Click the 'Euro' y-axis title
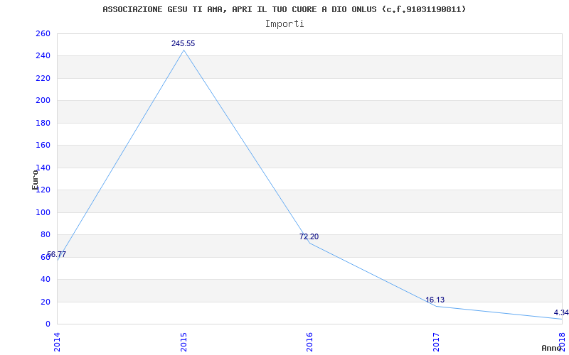569x355 pixels. pos(35,180)
